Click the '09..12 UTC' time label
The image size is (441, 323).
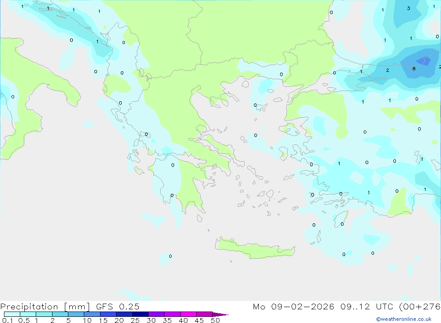click(x=366, y=306)
